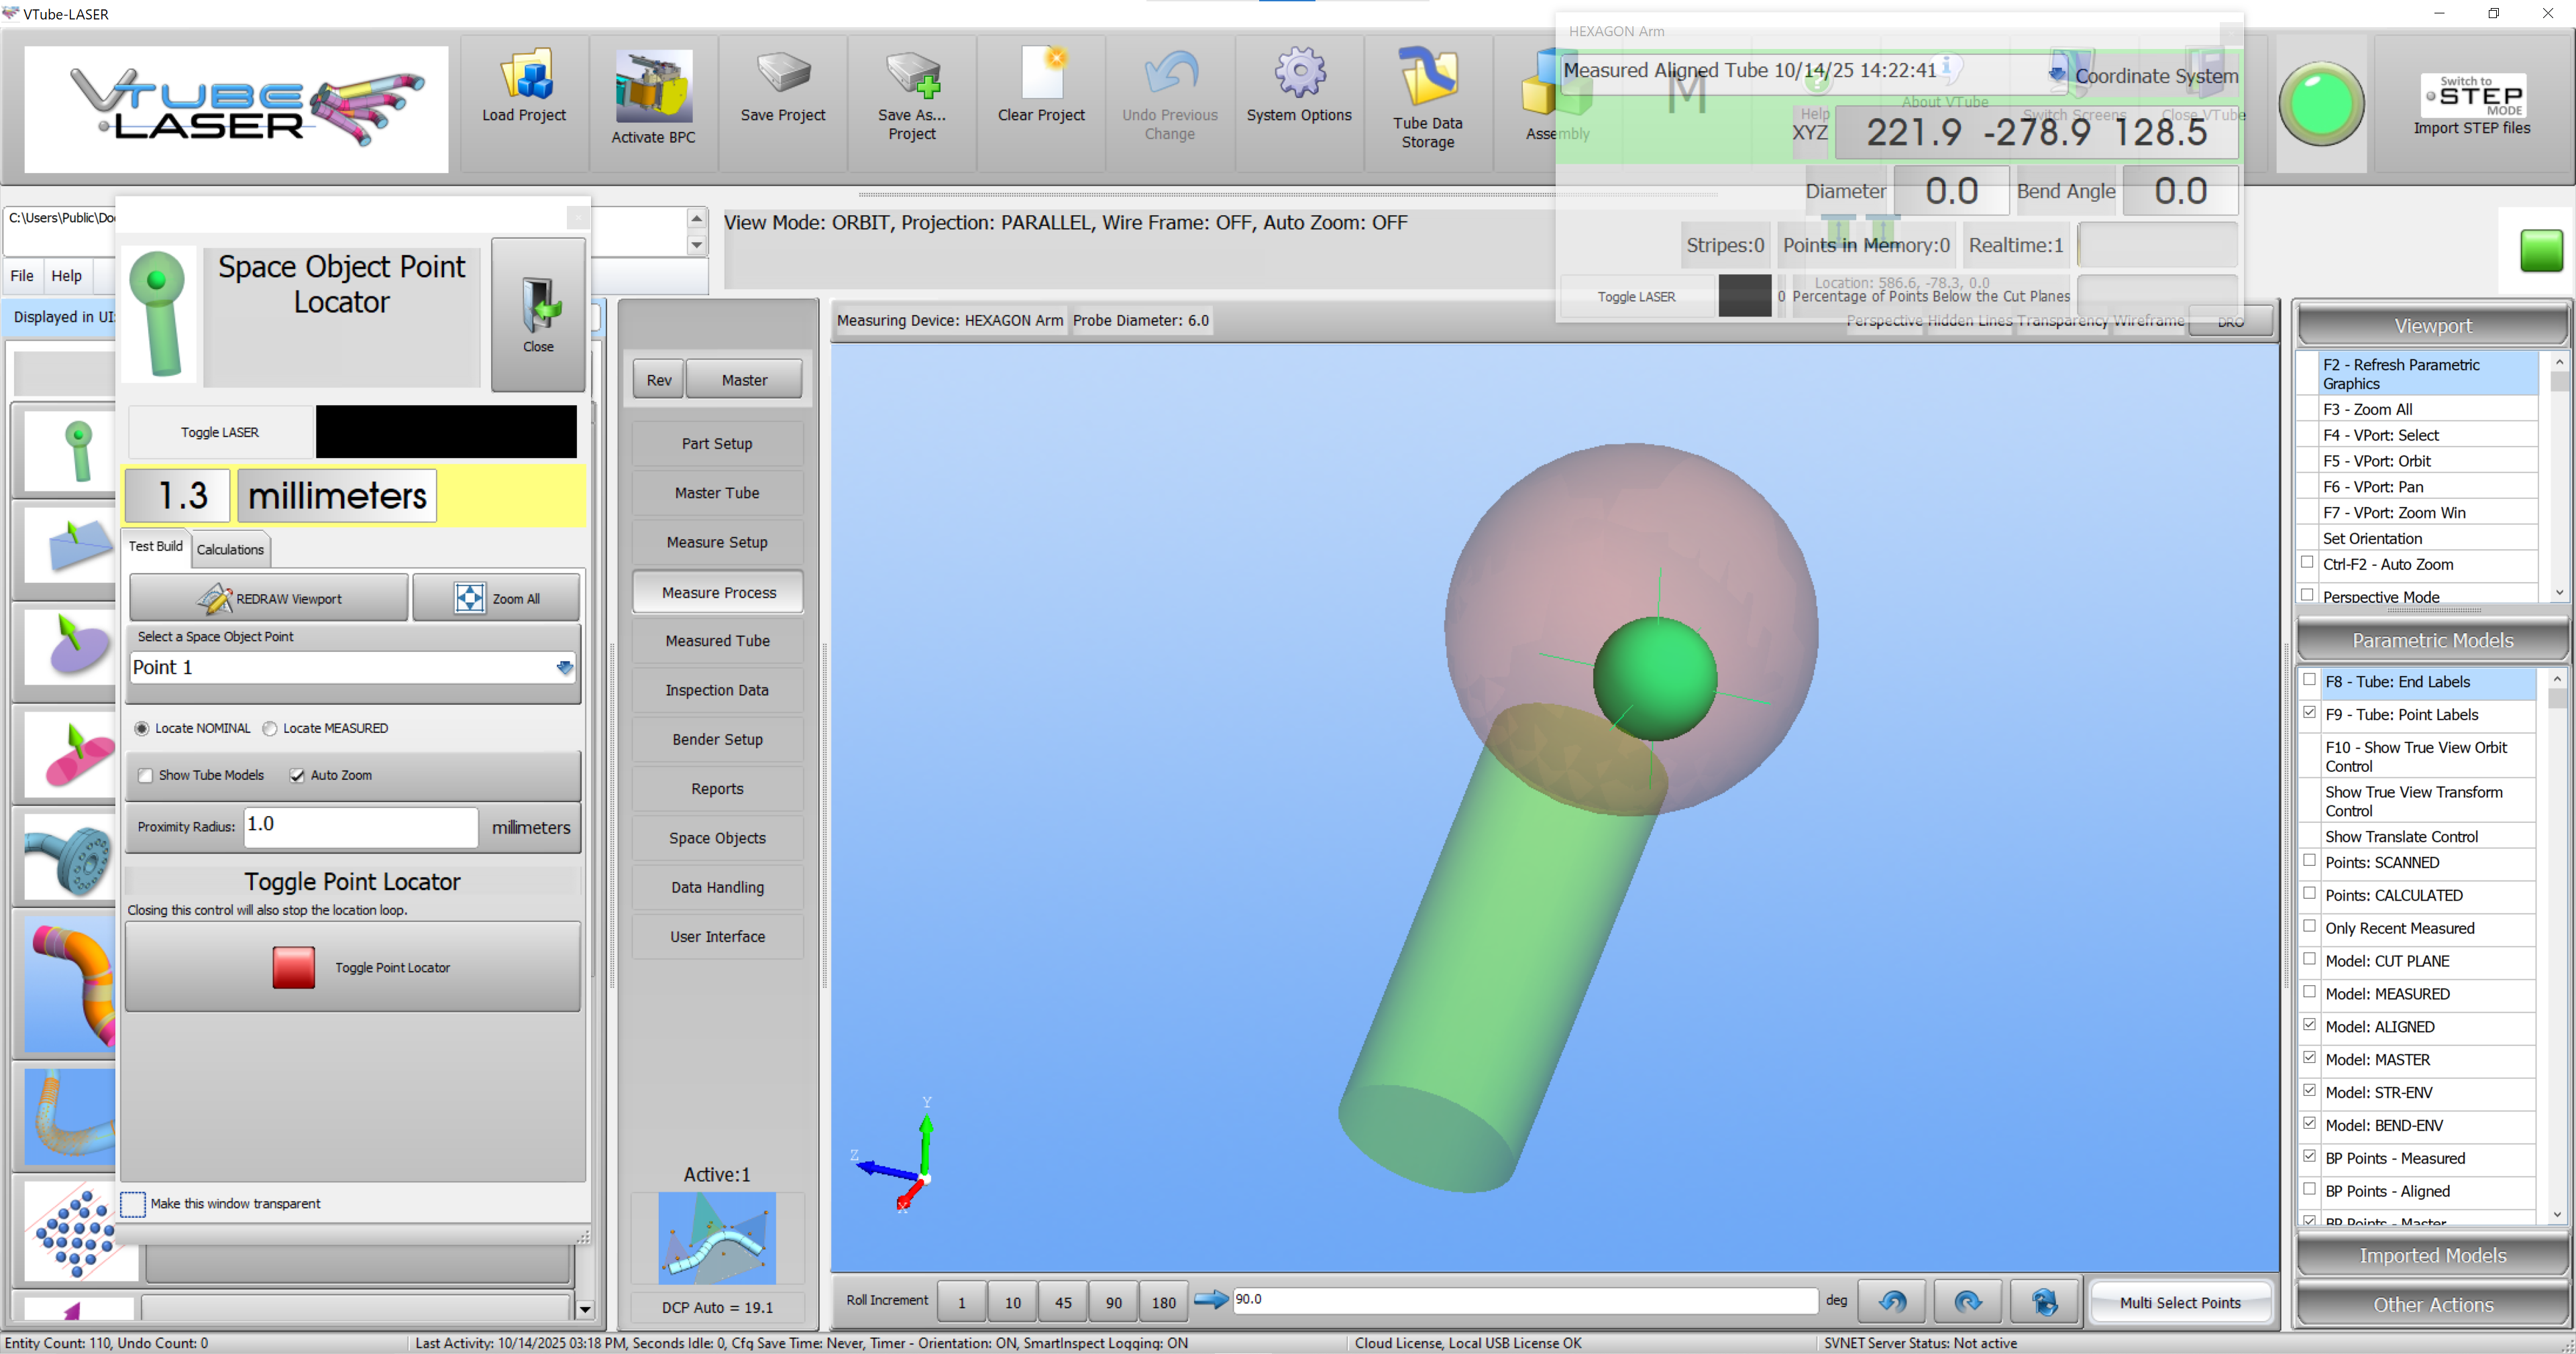Image resolution: width=2576 pixels, height=1354 pixels.
Task: Click the Space Objects menu button
Action: click(x=717, y=838)
